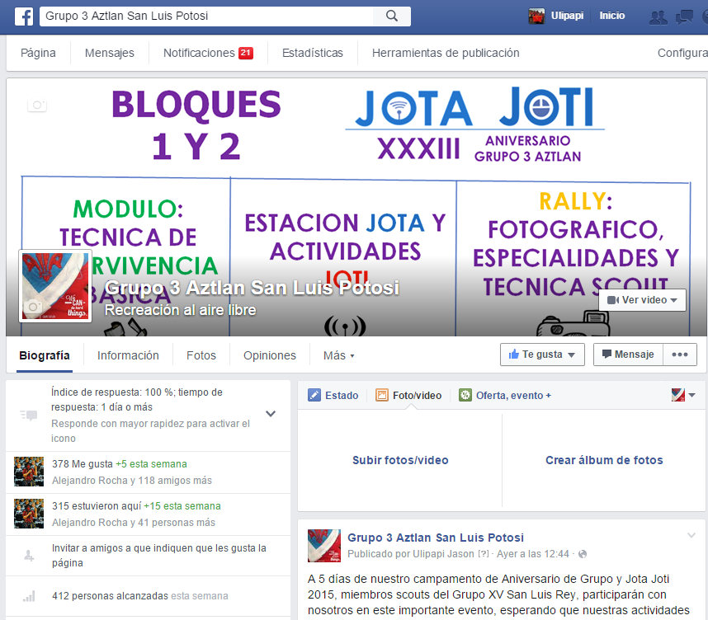The image size is (708, 620).
Task: Select the Estado composer tab
Action: point(333,395)
